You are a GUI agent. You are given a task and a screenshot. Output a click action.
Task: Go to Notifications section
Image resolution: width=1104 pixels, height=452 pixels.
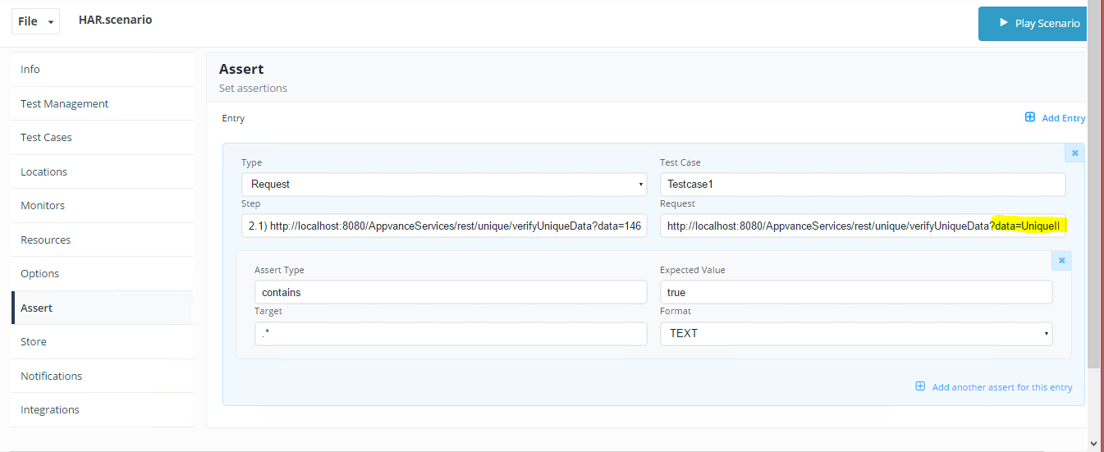pyautogui.click(x=102, y=376)
